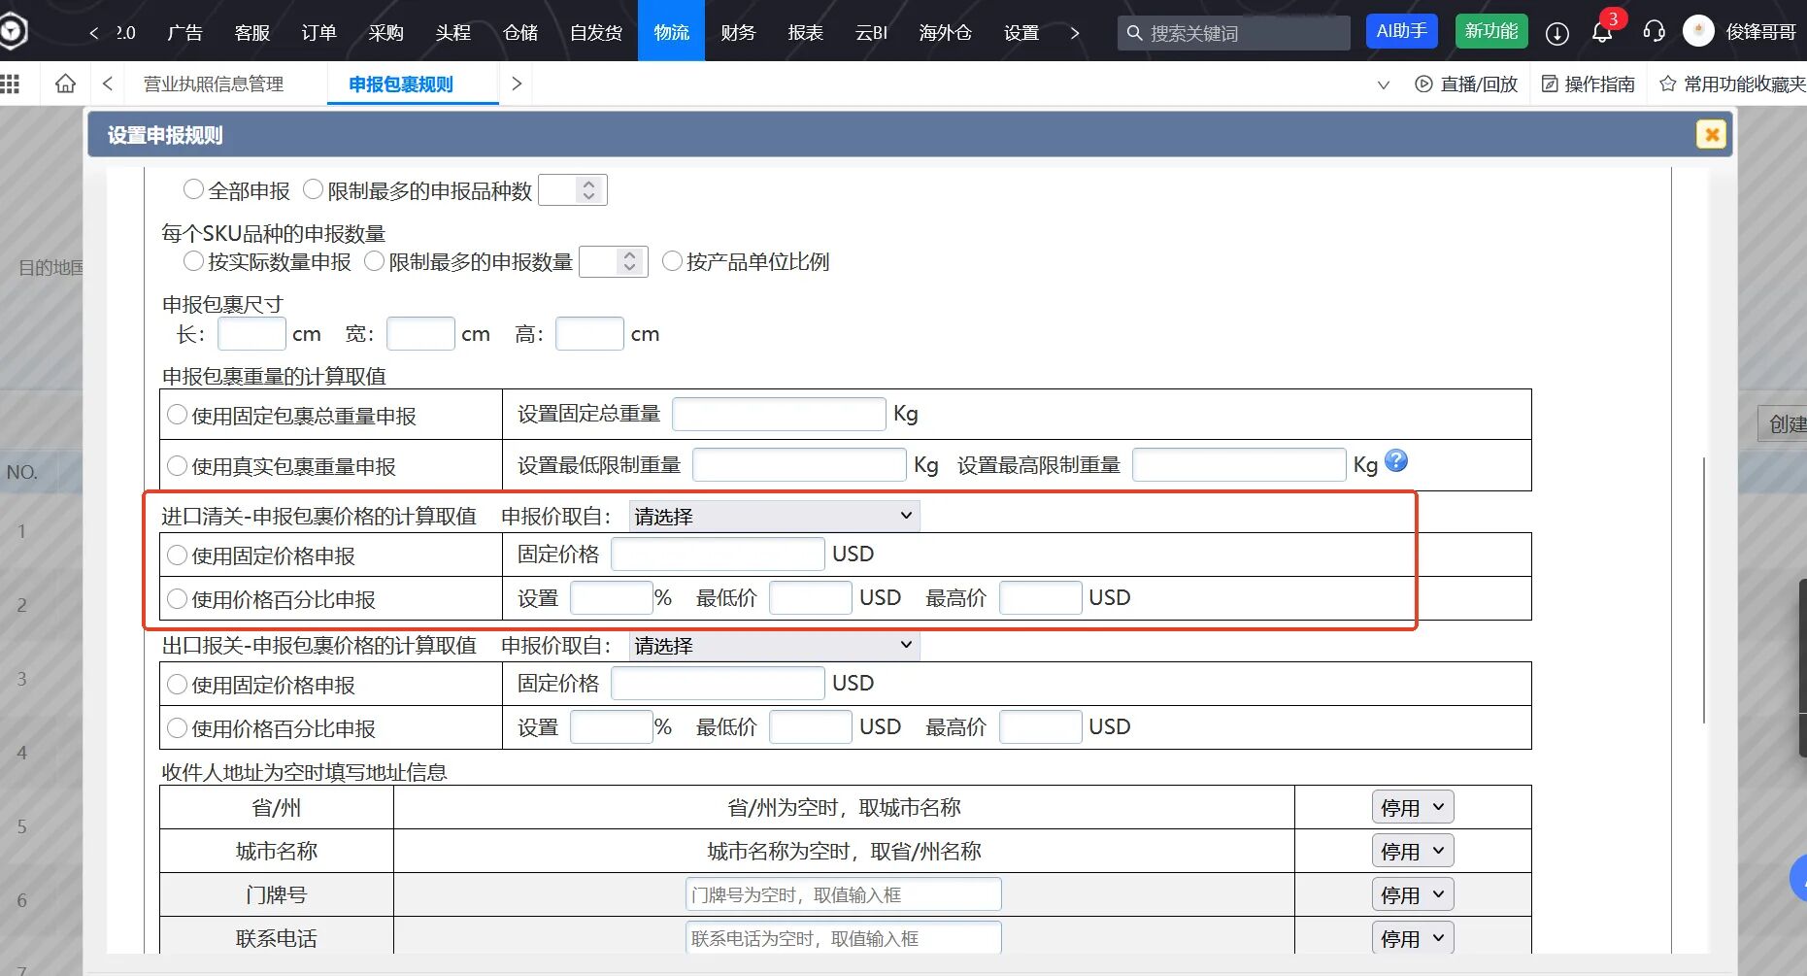Expand the 省/州 停用 dropdown
Image resolution: width=1807 pixels, height=976 pixels.
(x=1412, y=807)
